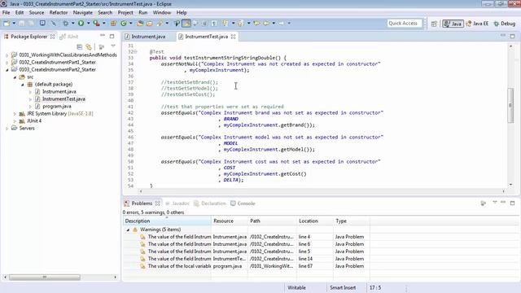Click the Open Type toolbar icon

(x=140, y=24)
